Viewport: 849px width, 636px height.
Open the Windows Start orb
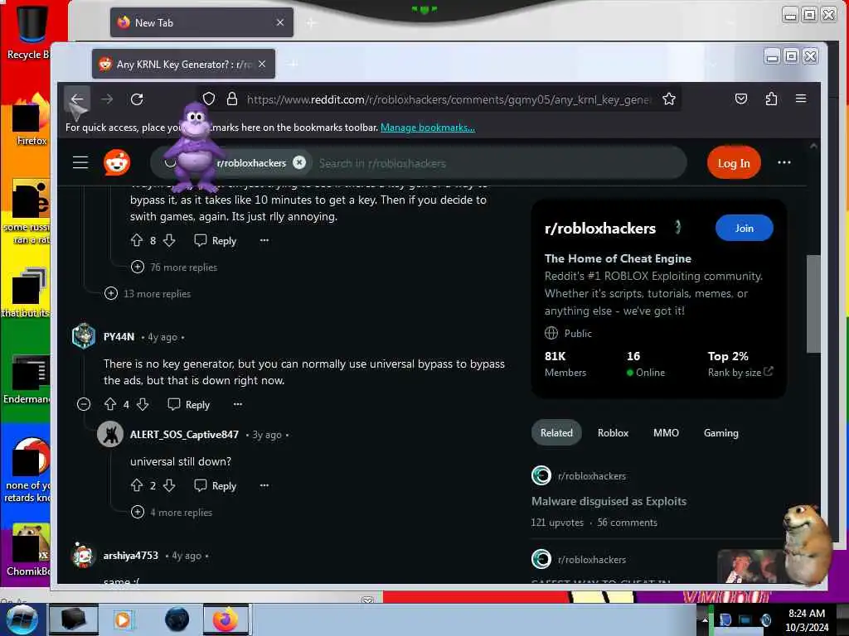pyautogui.click(x=22, y=619)
